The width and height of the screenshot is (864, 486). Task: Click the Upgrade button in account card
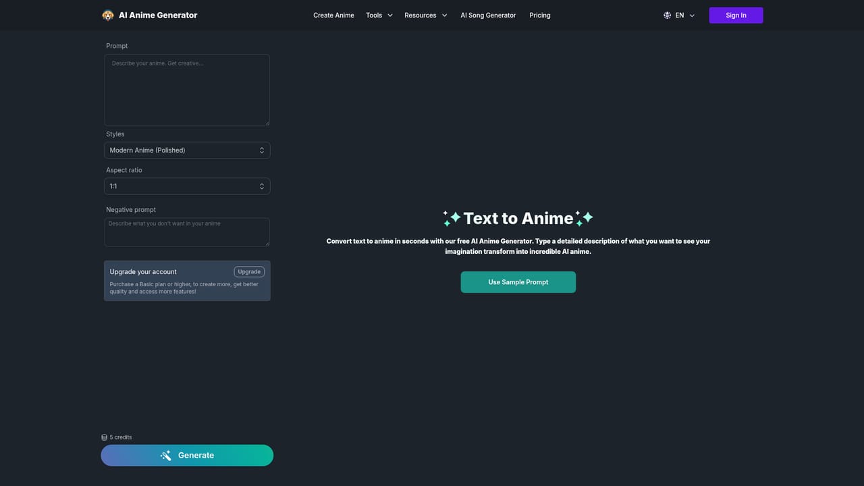249,271
